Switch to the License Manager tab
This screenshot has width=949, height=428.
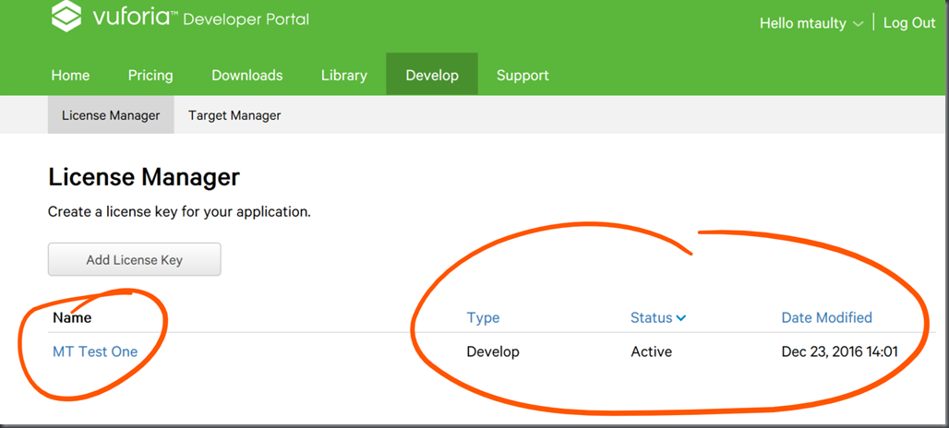(111, 115)
